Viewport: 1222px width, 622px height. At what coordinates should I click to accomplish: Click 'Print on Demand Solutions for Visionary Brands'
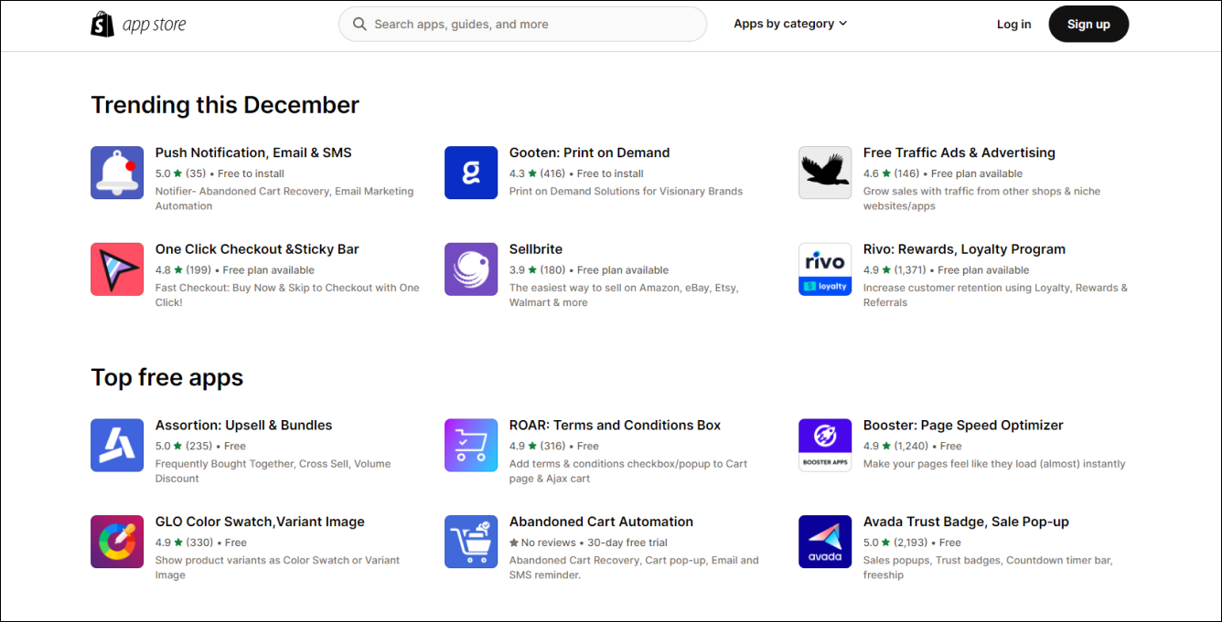pyautogui.click(x=626, y=192)
